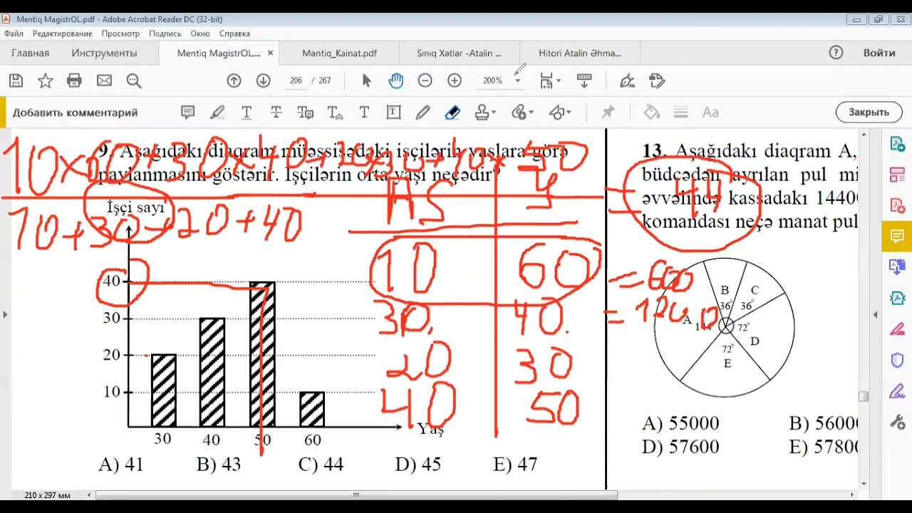This screenshot has height=513, width=912.
Task: Switch to the Hitori Atalin tab
Action: coord(580,53)
